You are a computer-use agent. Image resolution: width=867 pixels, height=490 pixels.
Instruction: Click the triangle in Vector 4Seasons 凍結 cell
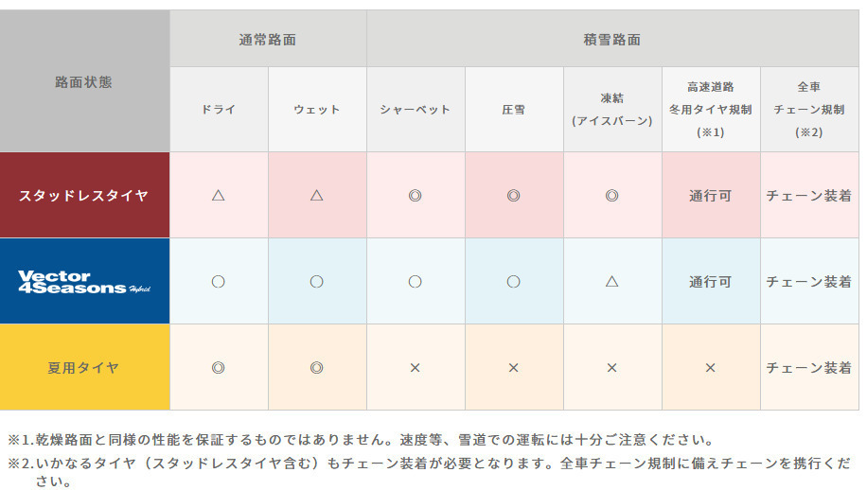(x=612, y=282)
